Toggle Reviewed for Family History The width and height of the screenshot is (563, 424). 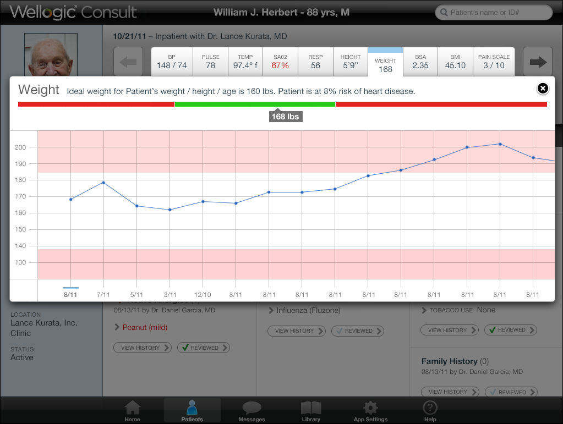click(x=511, y=392)
